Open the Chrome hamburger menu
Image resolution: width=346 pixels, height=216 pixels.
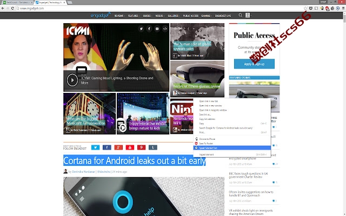(343, 9)
